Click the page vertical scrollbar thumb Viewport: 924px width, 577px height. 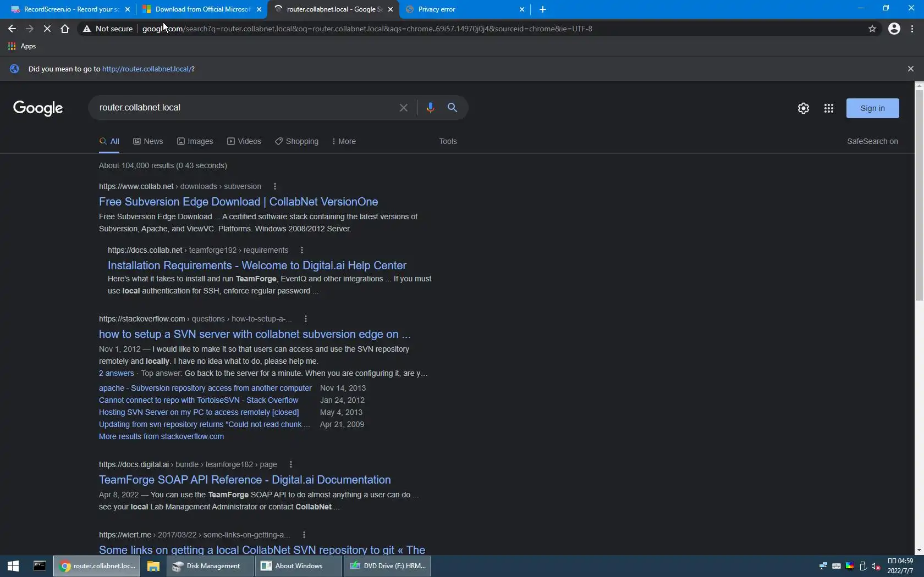(x=919, y=195)
